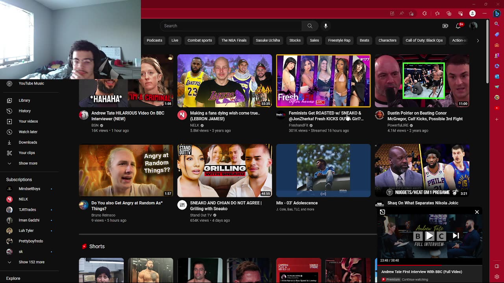Open YouTube Music in the left menu
The height and width of the screenshot is (283, 504).
[31, 83]
